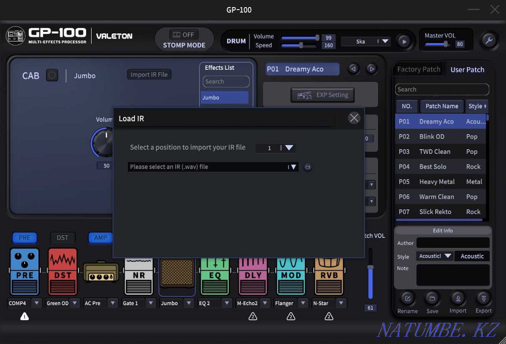Screen dimensions: 506x344
Task: Enable the AMP block toggle
Action: coord(100,238)
